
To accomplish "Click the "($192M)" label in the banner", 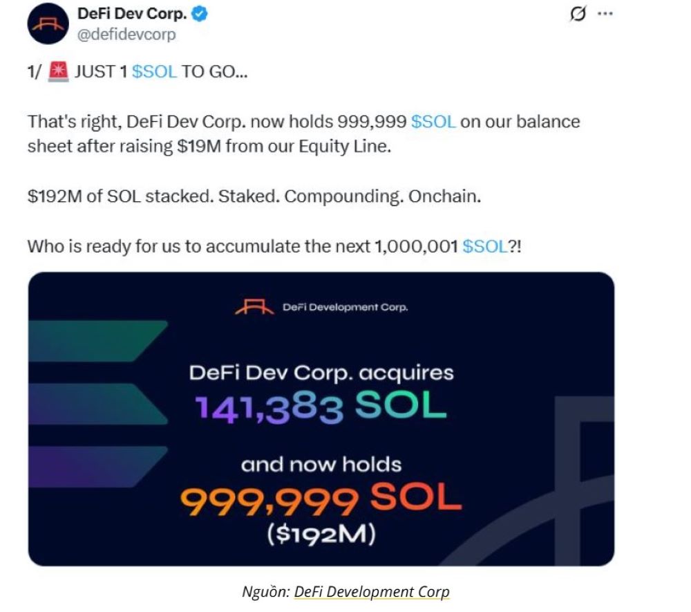I will pos(321,534).
